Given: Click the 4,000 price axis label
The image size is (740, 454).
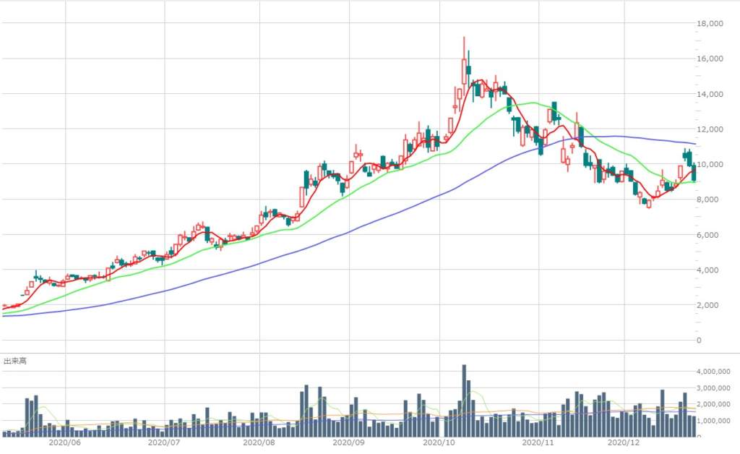Looking at the screenshot, I should coord(708,270).
